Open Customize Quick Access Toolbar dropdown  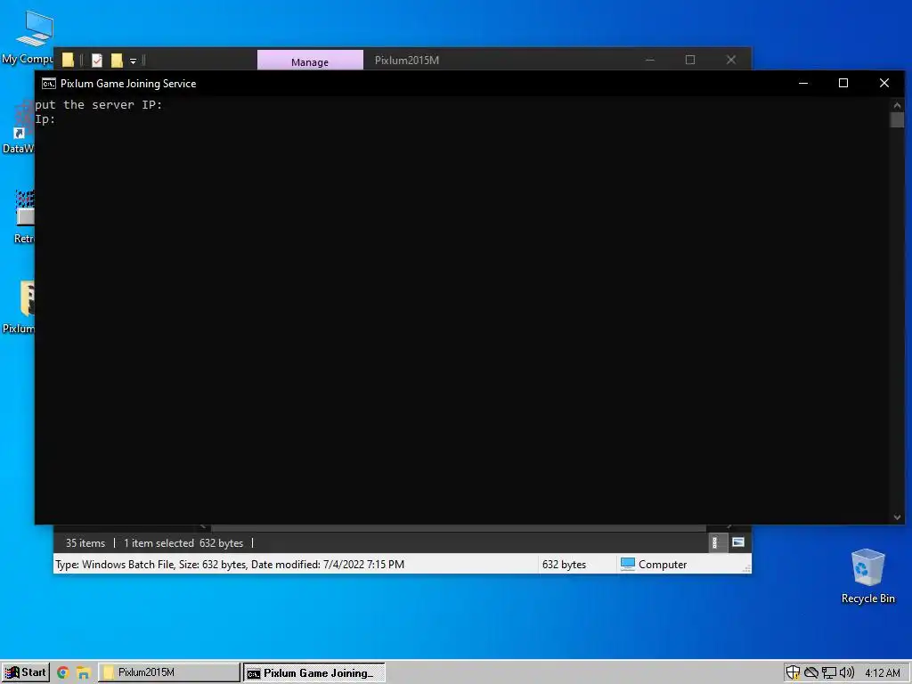pos(134,61)
